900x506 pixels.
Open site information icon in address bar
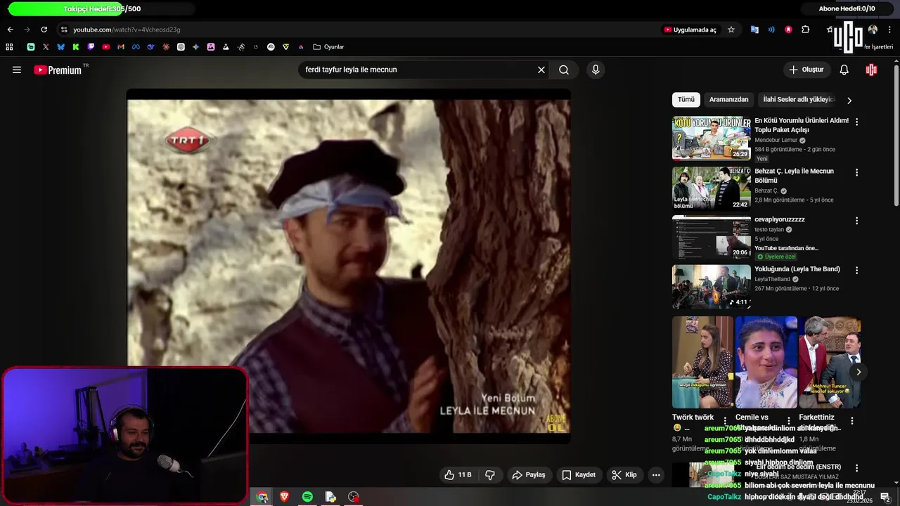point(64,30)
